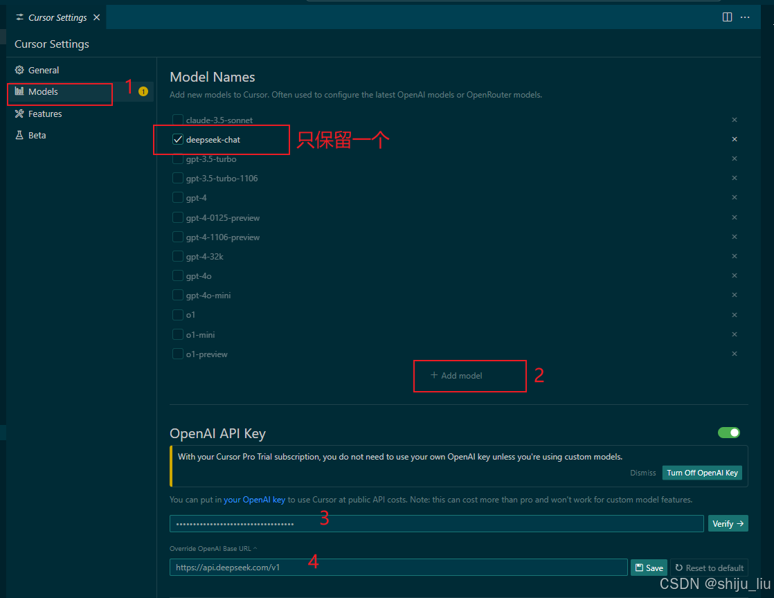Enable the o1-mini model checkbox
The image size is (774, 598).
(178, 334)
